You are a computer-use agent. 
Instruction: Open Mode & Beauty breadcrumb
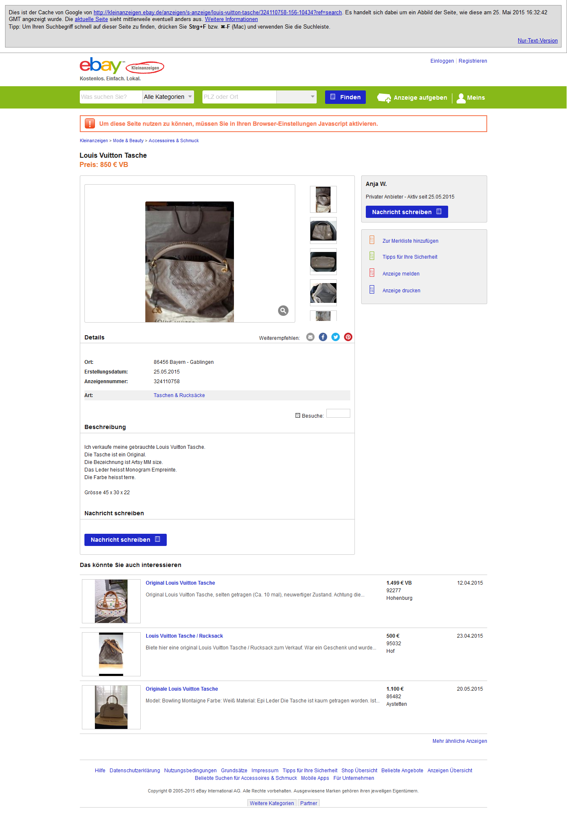click(x=128, y=140)
